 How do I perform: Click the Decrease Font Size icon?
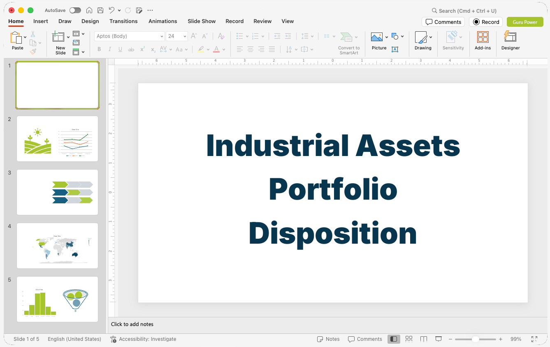click(x=205, y=36)
